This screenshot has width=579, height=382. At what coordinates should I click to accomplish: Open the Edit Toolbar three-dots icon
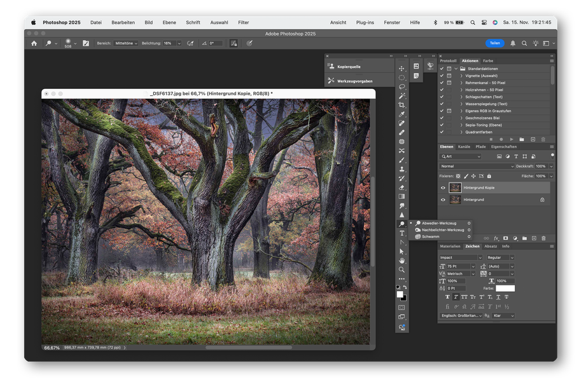tap(401, 279)
